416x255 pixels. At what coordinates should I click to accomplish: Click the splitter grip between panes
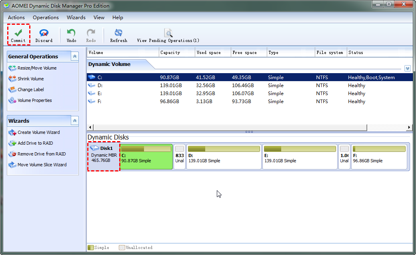(249, 132)
